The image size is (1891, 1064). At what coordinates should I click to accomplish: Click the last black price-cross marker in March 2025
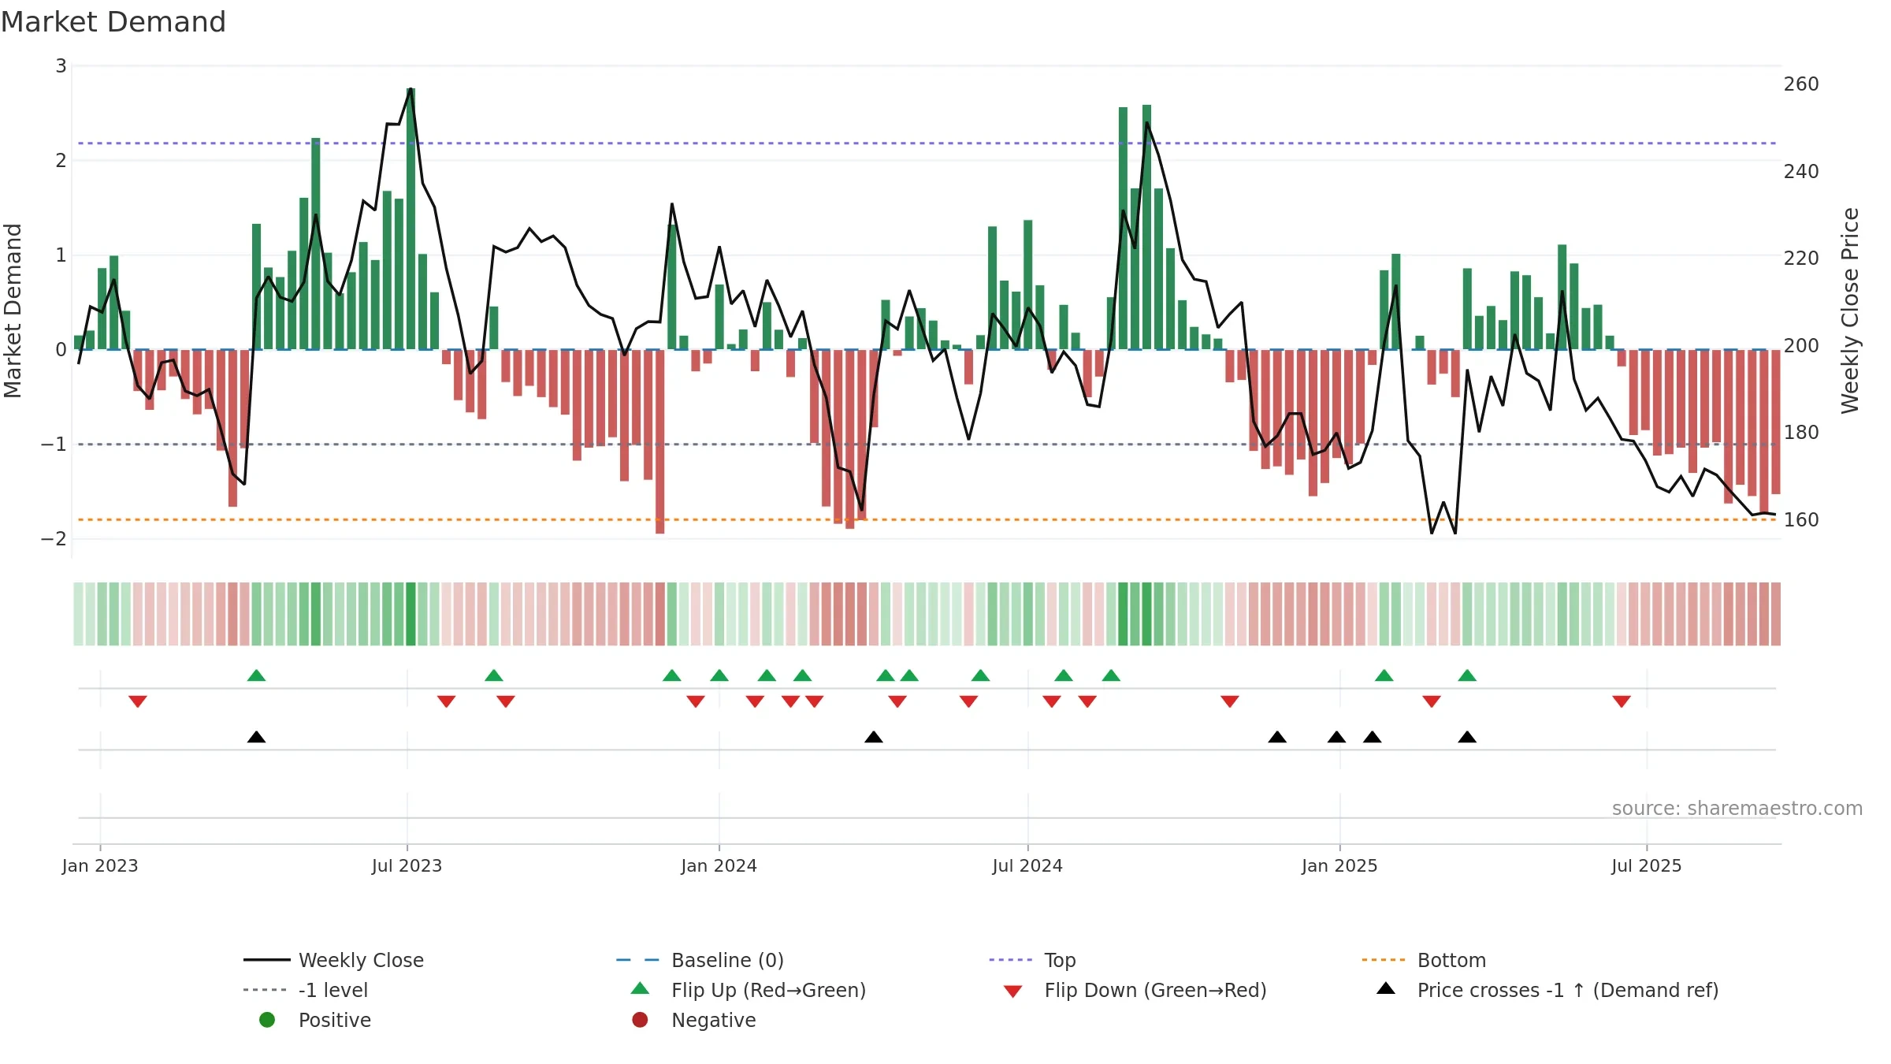pyautogui.click(x=1467, y=737)
